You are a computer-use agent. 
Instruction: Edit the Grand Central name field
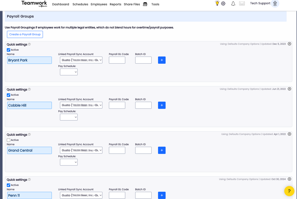click(29, 150)
